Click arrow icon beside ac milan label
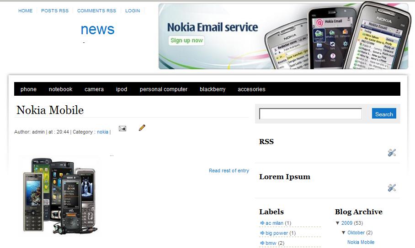 pyautogui.click(x=262, y=223)
